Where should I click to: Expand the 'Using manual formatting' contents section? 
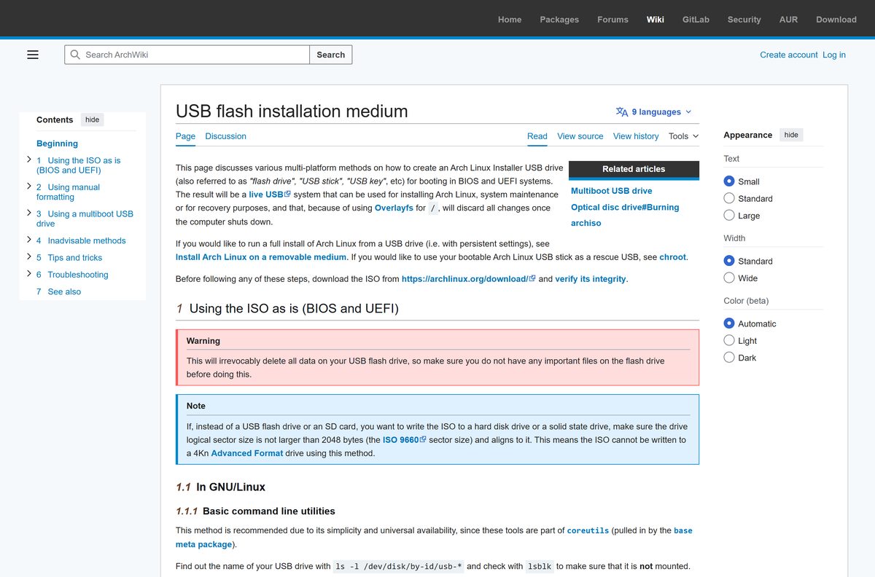point(28,187)
